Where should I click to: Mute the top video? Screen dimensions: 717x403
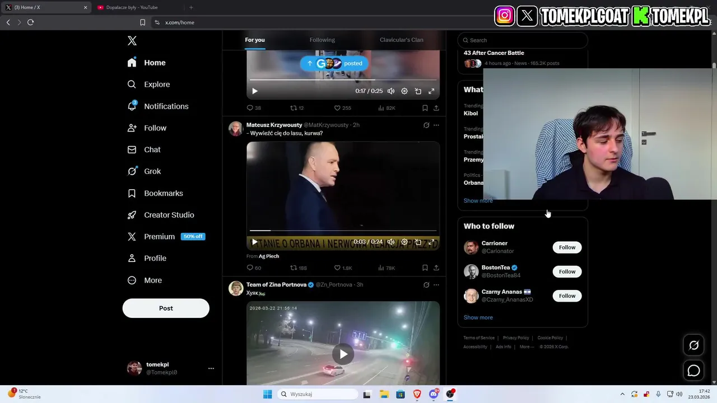coord(391,91)
